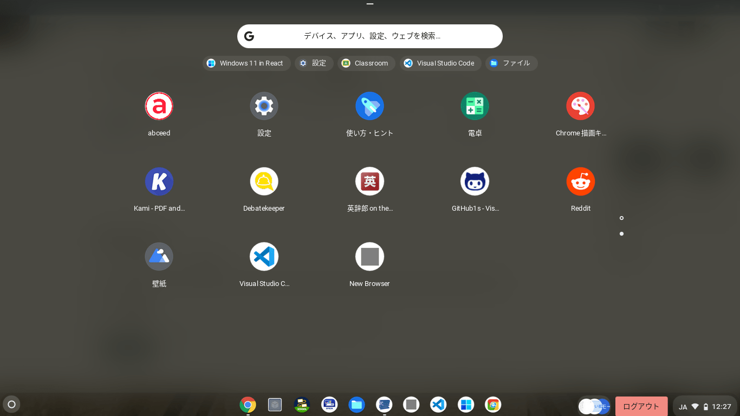Viewport: 740px width, 416px height.
Task: Launch the Calculator (電卓) app
Action: [x=475, y=106]
